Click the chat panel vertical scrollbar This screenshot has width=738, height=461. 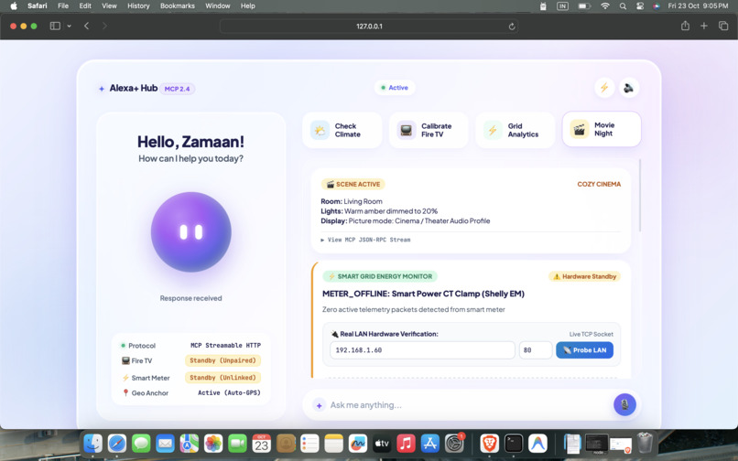(x=640, y=195)
